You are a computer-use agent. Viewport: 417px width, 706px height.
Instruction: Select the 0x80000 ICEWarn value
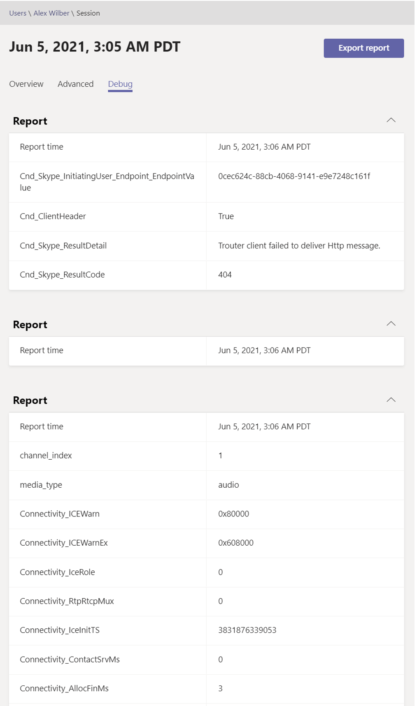tap(233, 514)
